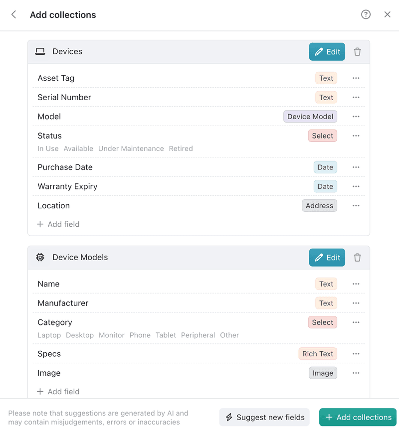This screenshot has height=435, width=399.
Task: Click the laptop icon beside Devices
Action: pos(40,51)
